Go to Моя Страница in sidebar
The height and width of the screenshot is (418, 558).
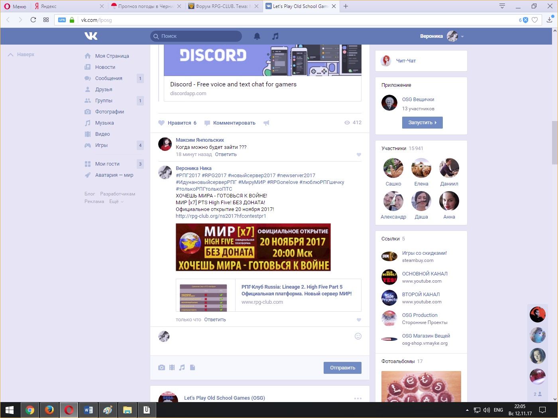tap(112, 56)
